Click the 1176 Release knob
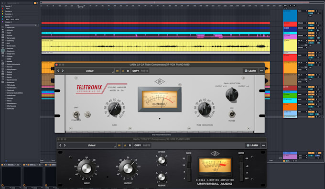This screenshot has height=189, width=325. [x=162, y=177]
